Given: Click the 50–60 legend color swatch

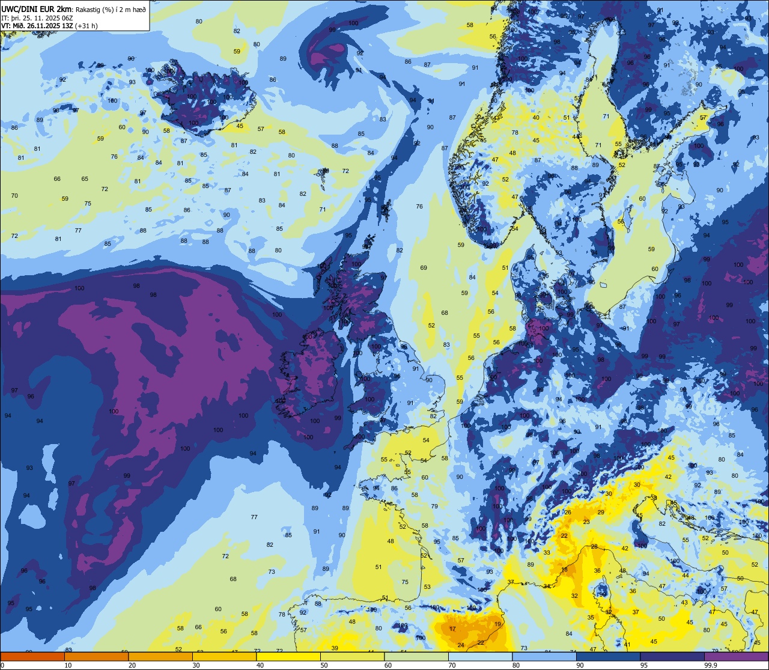Looking at the screenshot, I should coord(352,657).
